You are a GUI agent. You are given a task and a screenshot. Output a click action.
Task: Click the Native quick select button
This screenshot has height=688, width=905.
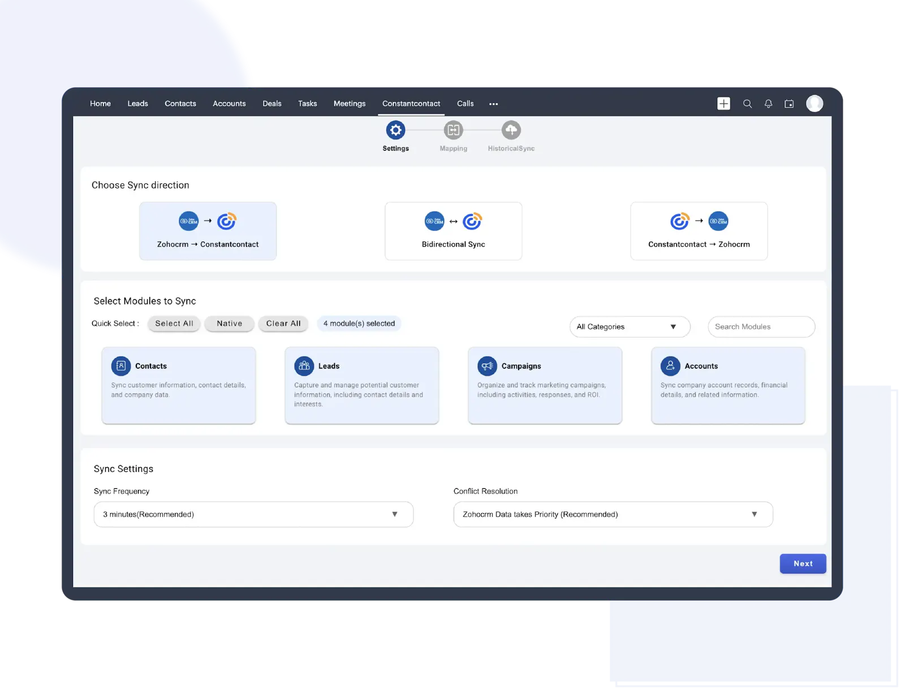[229, 324]
